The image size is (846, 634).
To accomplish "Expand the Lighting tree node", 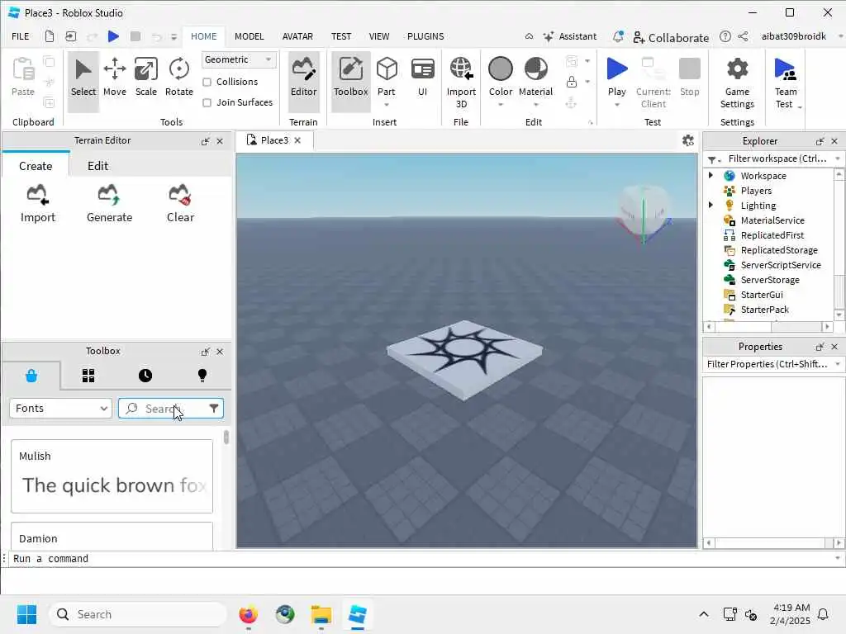I will tap(711, 205).
